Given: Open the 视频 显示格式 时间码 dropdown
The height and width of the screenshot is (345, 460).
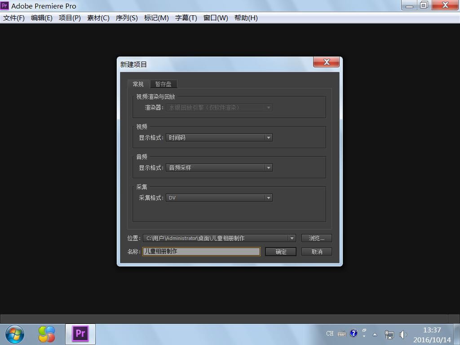Looking at the screenshot, I should click(x=219, y=137).
